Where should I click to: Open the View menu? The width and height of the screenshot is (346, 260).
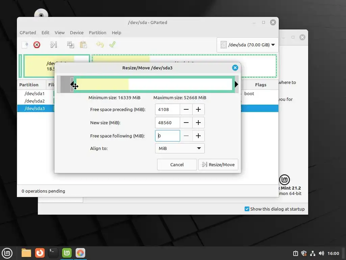(59, 33)
